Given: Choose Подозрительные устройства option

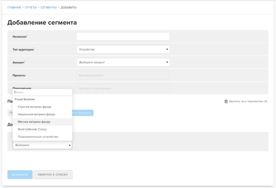Looking at the screenshot, I should pyautogui.click(x=38, y=137).
